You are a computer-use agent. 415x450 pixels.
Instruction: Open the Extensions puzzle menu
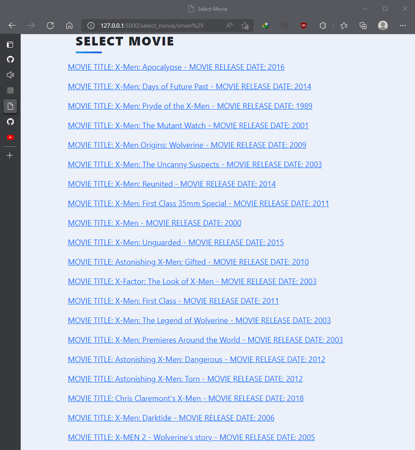pos(323,26)
